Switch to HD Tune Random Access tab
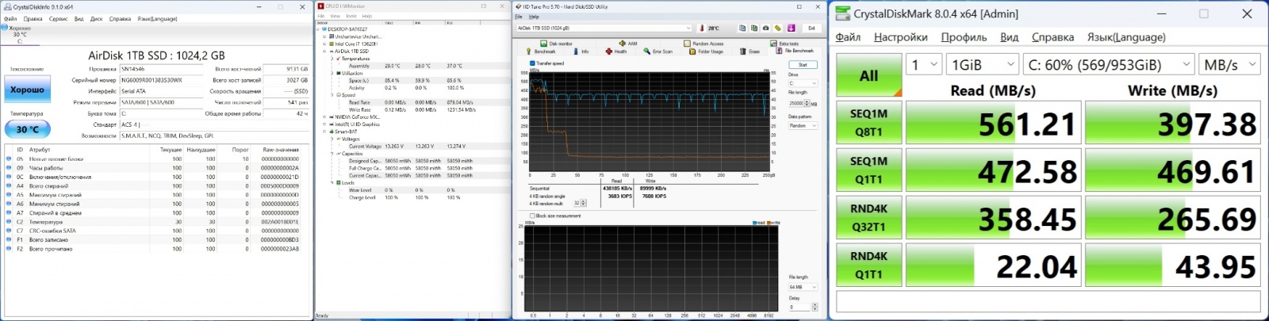Viewport: 1269px width, 321px height. (704, 44)
